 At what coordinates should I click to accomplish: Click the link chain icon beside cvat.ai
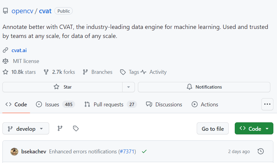click(5, 50)
